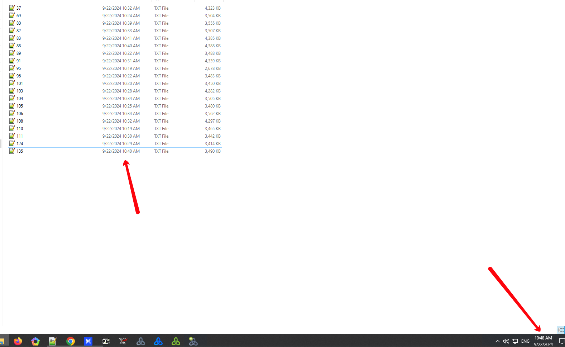Click the file icon of file 80
This screenshot has height=347, width=565.
click(x=12, y=23)
